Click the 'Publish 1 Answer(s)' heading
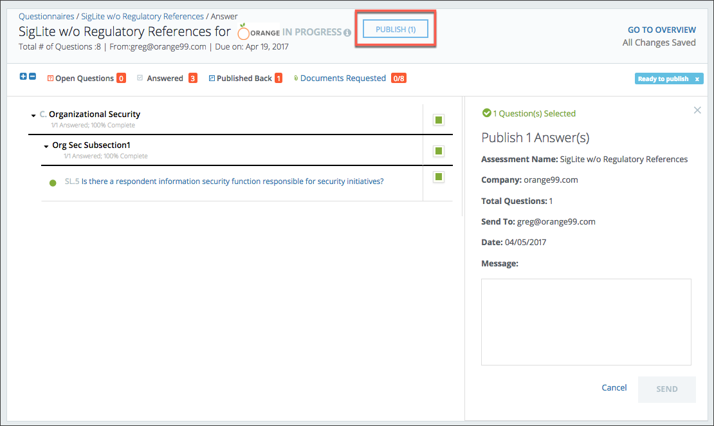The height and width of the screenshot is (426, 714). [x=535, y=138]
